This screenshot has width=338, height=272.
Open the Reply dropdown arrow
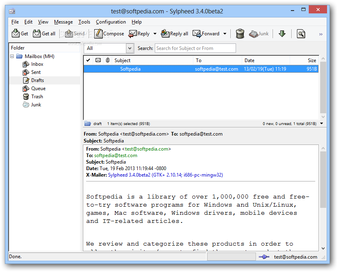click(x=155, y=34)
